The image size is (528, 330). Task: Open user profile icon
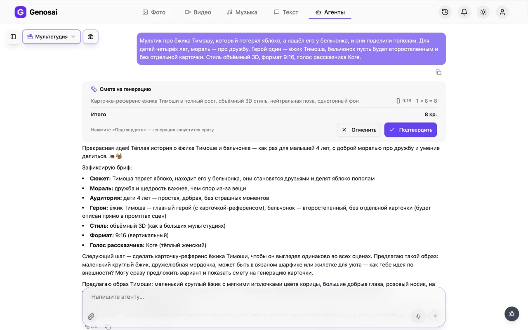(x=502, y=12)
